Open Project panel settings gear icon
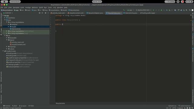Screen dimensions: 194x109 pyautogui.click(x=45, y=13)
